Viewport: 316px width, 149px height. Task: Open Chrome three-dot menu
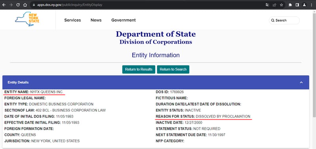pos(311,5)
